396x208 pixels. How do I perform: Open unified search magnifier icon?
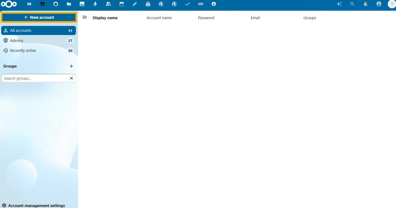[352, 4]
